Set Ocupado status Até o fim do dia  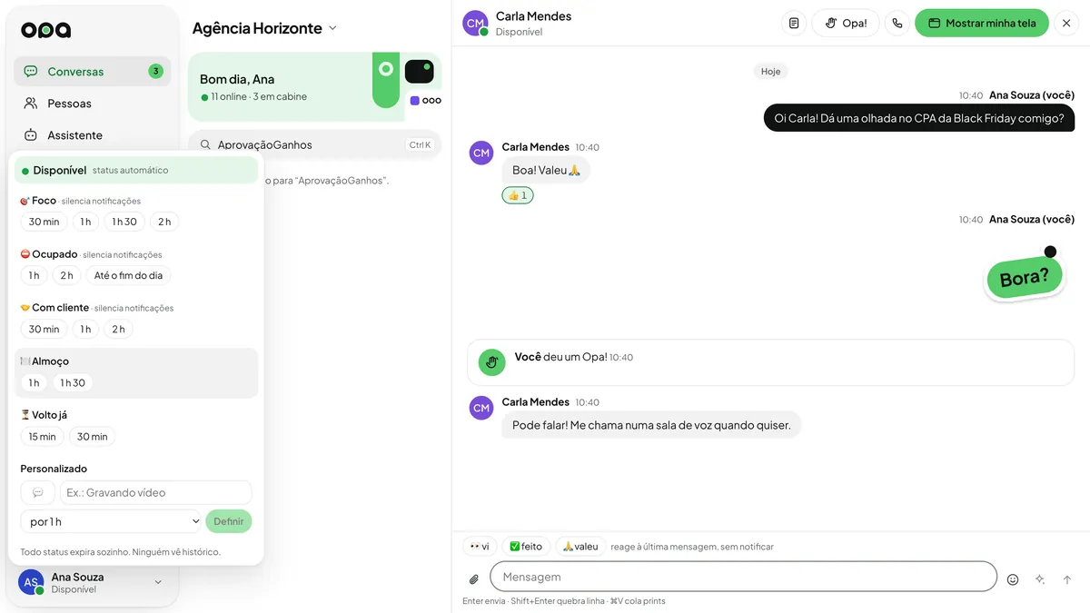pyautogui.click(x=128, y=275)
